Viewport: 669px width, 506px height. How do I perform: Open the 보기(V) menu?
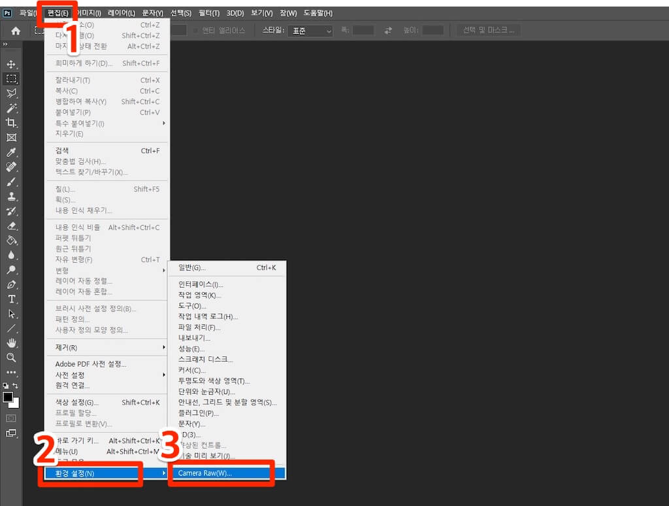point(261,13)
